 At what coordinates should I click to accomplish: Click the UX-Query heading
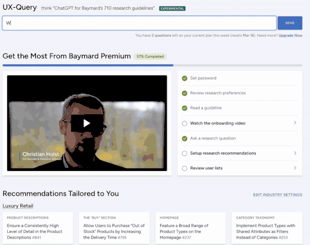[19, 7]
